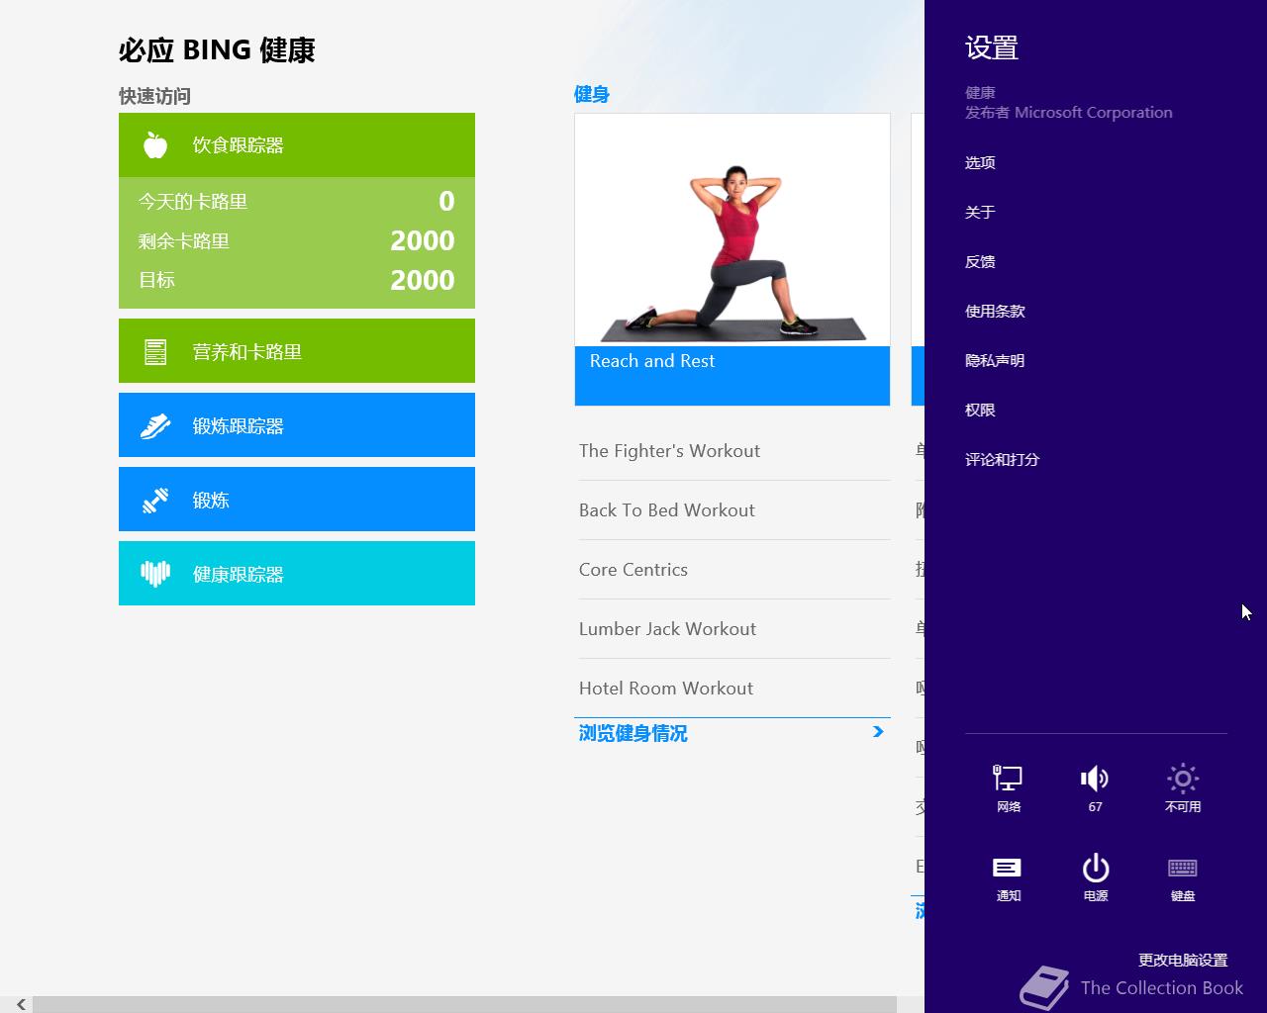Click the dumbbell icon on 锻炼 tile
The image size is (1267, 1013).
pyautogui.click(x=155, y=501)
